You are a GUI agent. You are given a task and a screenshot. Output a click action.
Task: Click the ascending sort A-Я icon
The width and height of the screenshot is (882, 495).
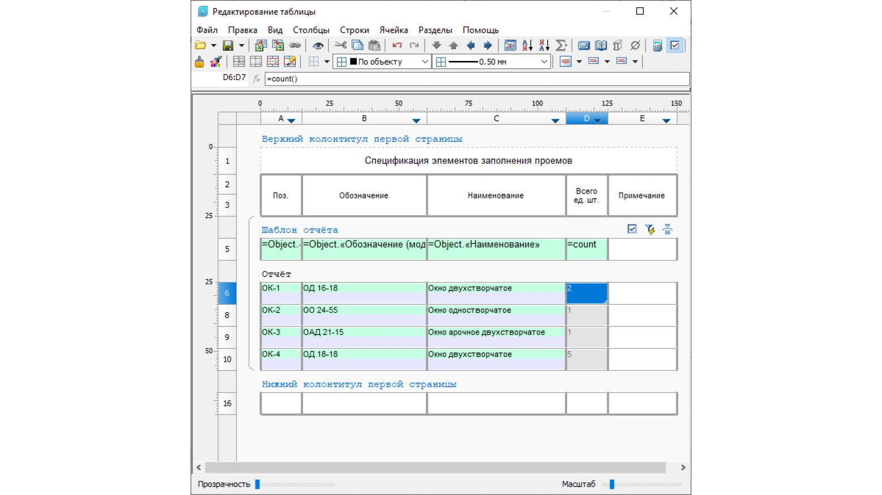[527, 45]
